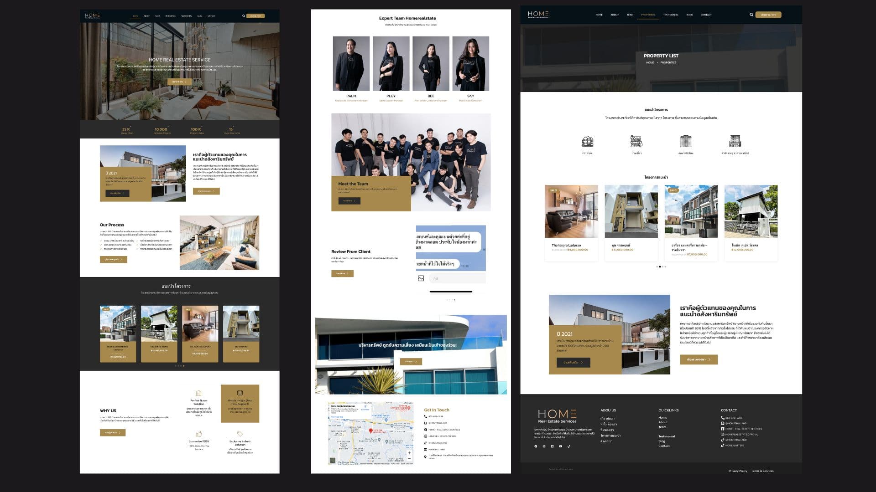Select the first pagination dot under client reviews
Screen dimensions: 876x492
pyautogui.click(x=447, y=300)
